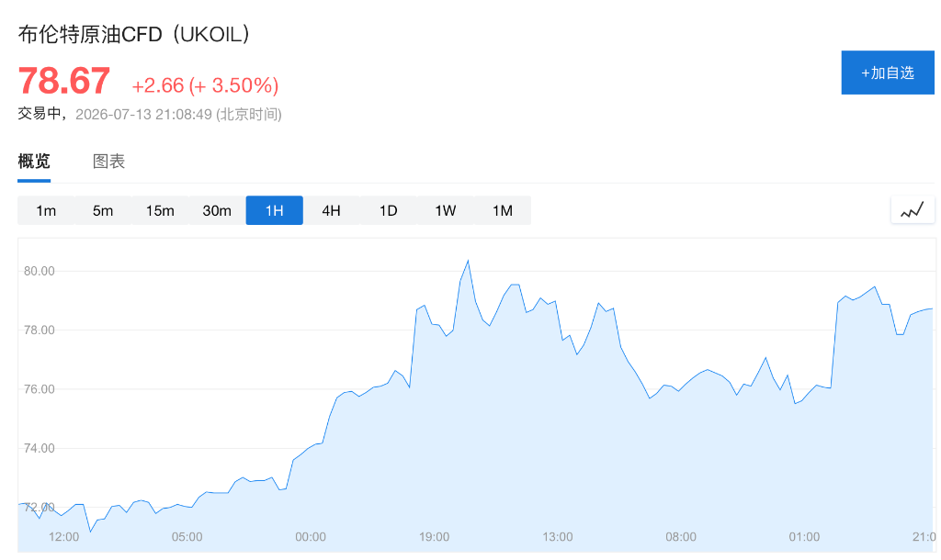Image resolution: width=941 pixels, height=560 pixels.
Task: Add UKOIL to watchlist with +加自选
Action: click(x=888, y=73)
